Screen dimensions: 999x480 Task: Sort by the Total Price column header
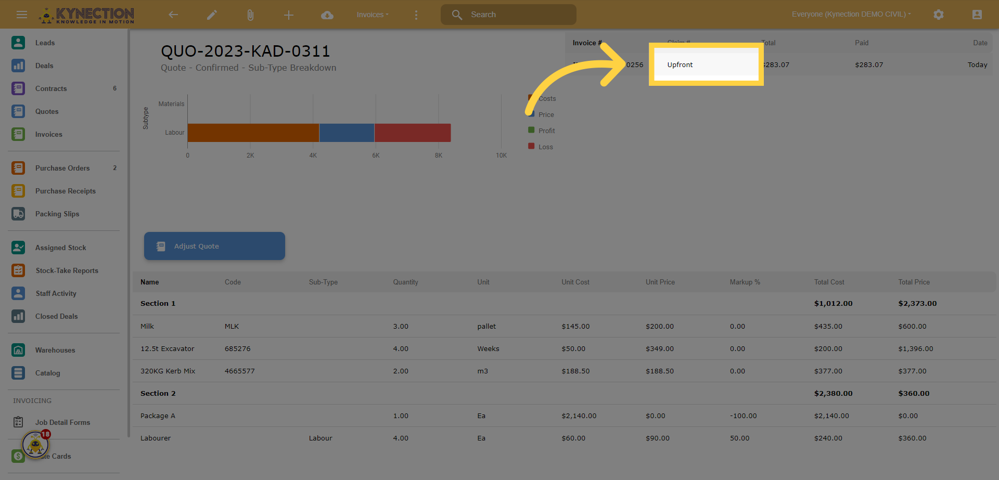[x=914, y=282]
